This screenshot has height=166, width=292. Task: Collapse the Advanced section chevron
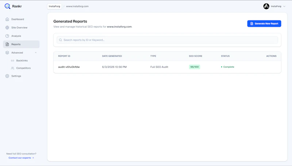(x=36, y=53)
